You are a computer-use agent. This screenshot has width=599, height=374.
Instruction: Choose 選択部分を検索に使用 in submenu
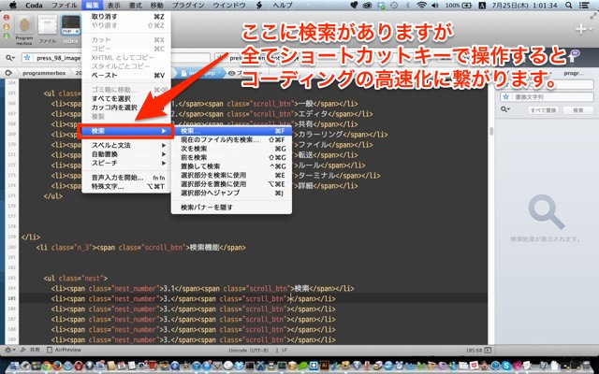coord(231,175)
